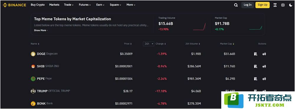The width and height of the screenshot is (295, 109).
Task: Open DOGE details icon in Actions
Action: 255,54
